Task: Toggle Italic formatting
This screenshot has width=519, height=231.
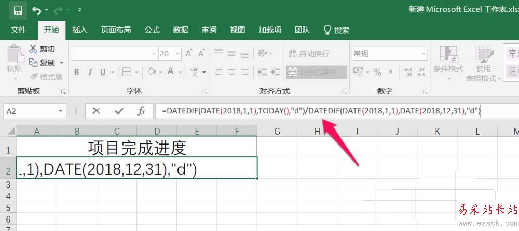Action: click(90, 72)
